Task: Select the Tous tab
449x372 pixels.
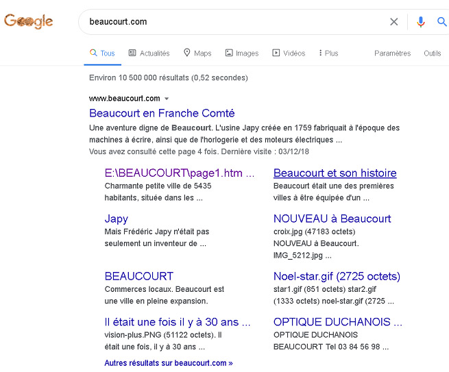Action: (x=102, y=53)
